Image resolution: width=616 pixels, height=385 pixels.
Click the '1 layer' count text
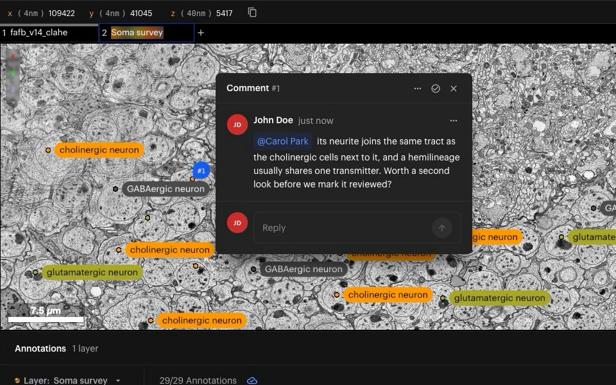point(85,348)
